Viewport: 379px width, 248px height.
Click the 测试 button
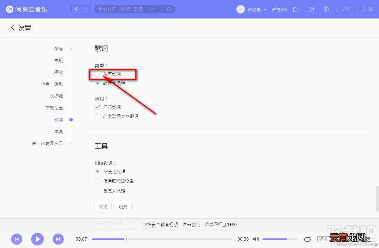click(x=103, y=207)
